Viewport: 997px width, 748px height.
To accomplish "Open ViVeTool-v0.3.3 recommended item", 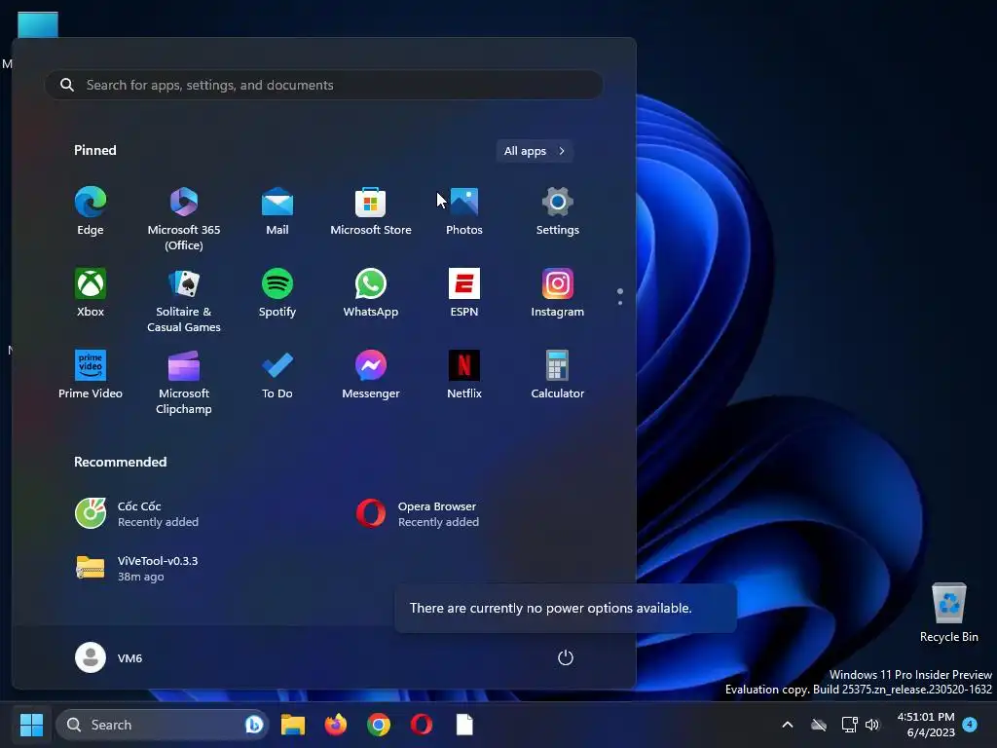I will (x=136, y=568).
